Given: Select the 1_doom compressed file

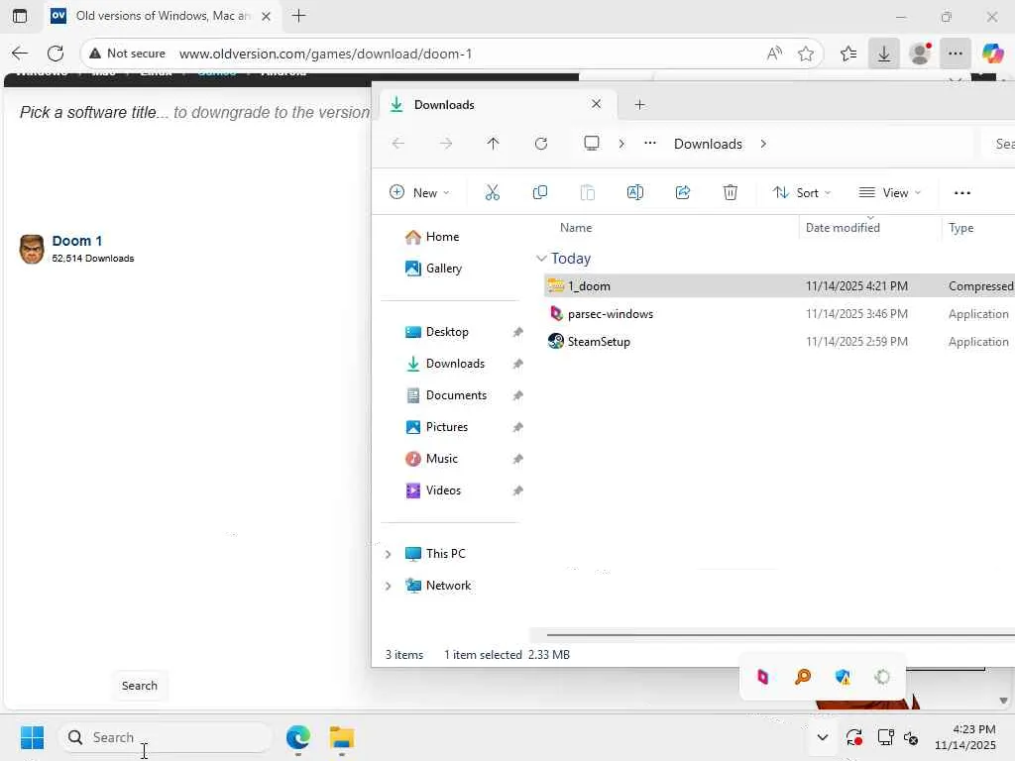Looking at the screenshot, I should [x=779, y=286].
